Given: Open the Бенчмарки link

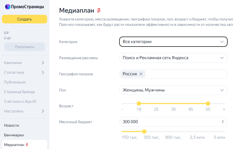Looking at the screenshot, I should click(14, 135).
